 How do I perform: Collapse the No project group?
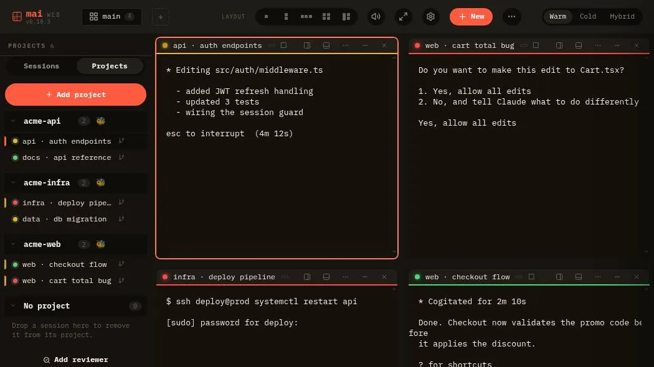click(x=13, y=306)
